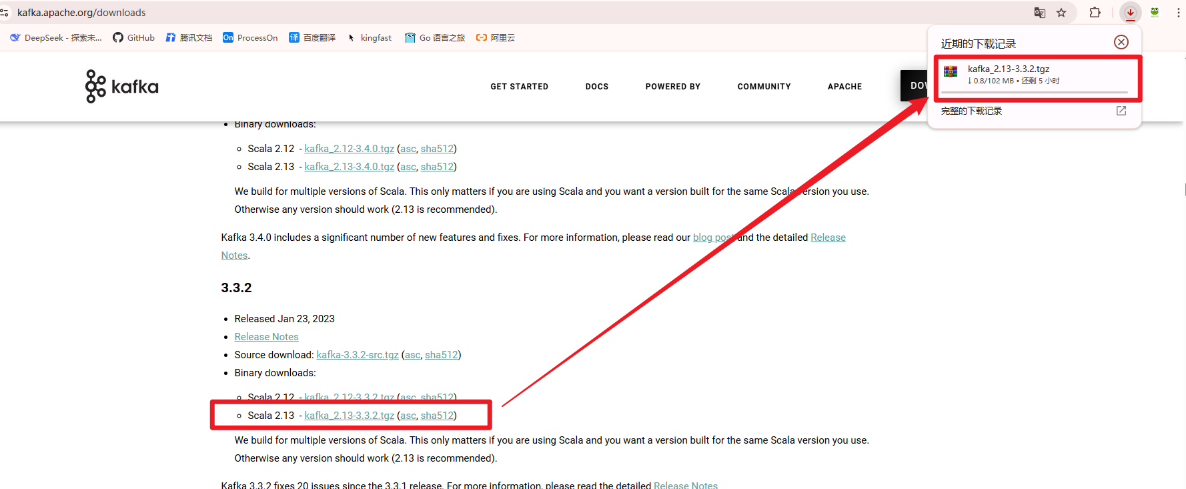Open the green frog profile avatar
Image resolution: width=1186 pixels, height=489 pixels.
[1155, 13]
